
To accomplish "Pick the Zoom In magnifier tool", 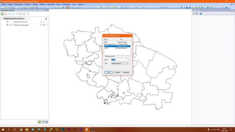I will (90, 7).
